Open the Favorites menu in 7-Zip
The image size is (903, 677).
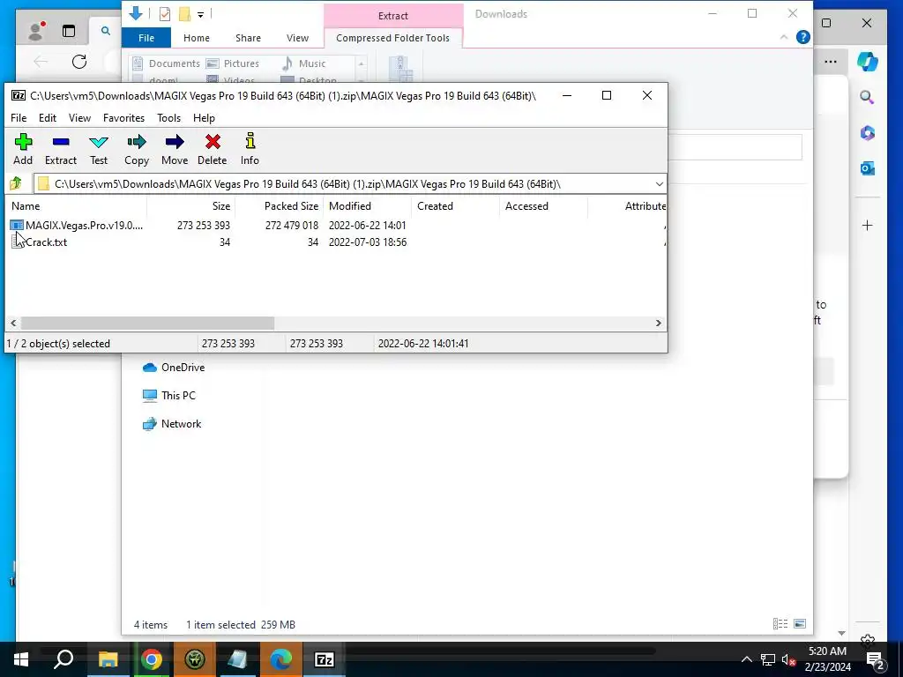(123, 118)
